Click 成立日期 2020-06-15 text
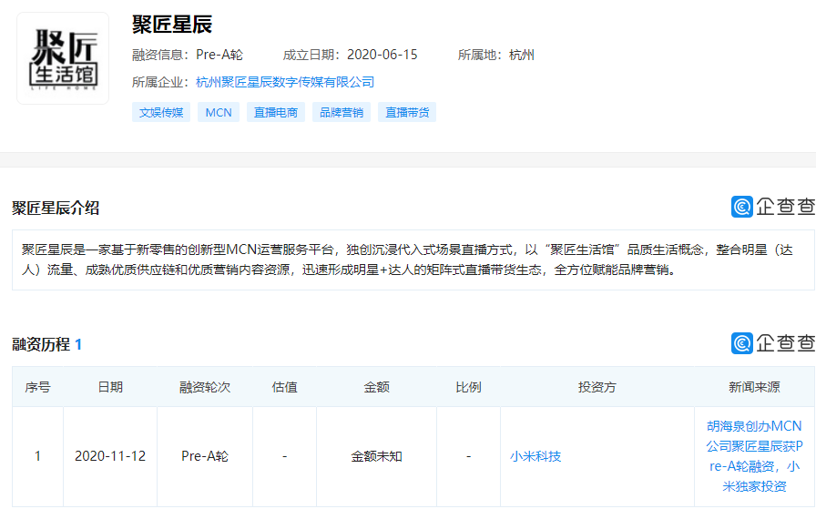Image resolution: width=816 pixels, height=509 pixels. (351, 55)
